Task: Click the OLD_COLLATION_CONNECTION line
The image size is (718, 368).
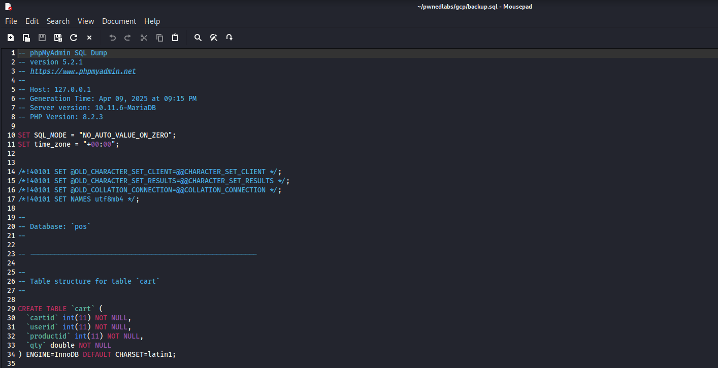Action: [150, 190]
